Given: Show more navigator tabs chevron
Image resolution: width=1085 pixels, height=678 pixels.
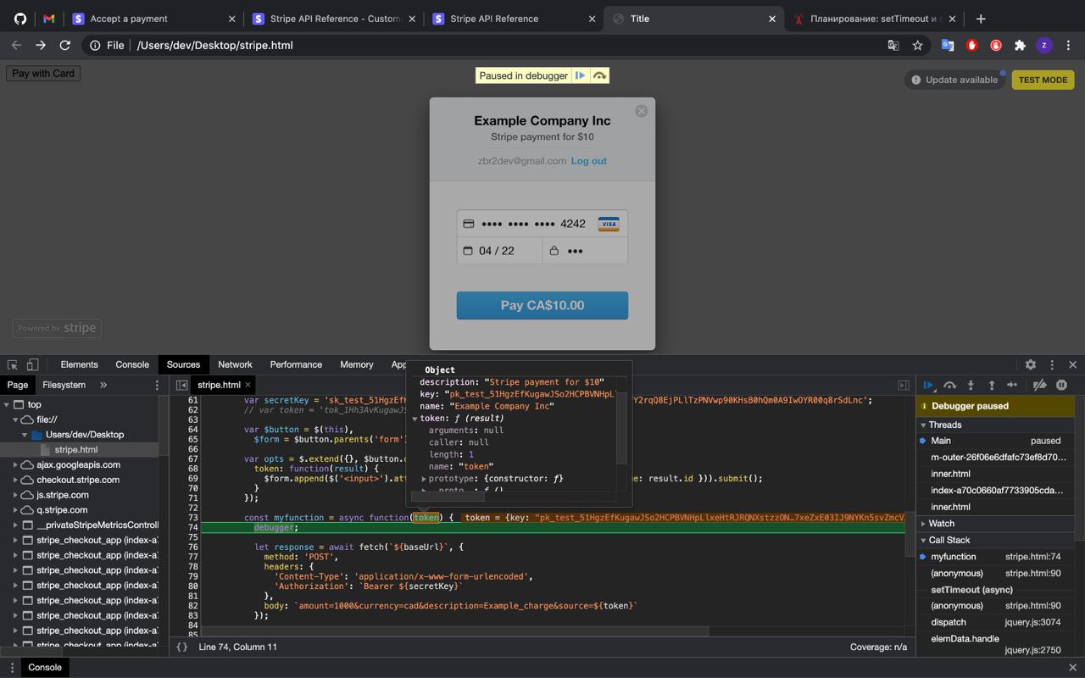Looking at the screenshot, I should pos(103,385).
